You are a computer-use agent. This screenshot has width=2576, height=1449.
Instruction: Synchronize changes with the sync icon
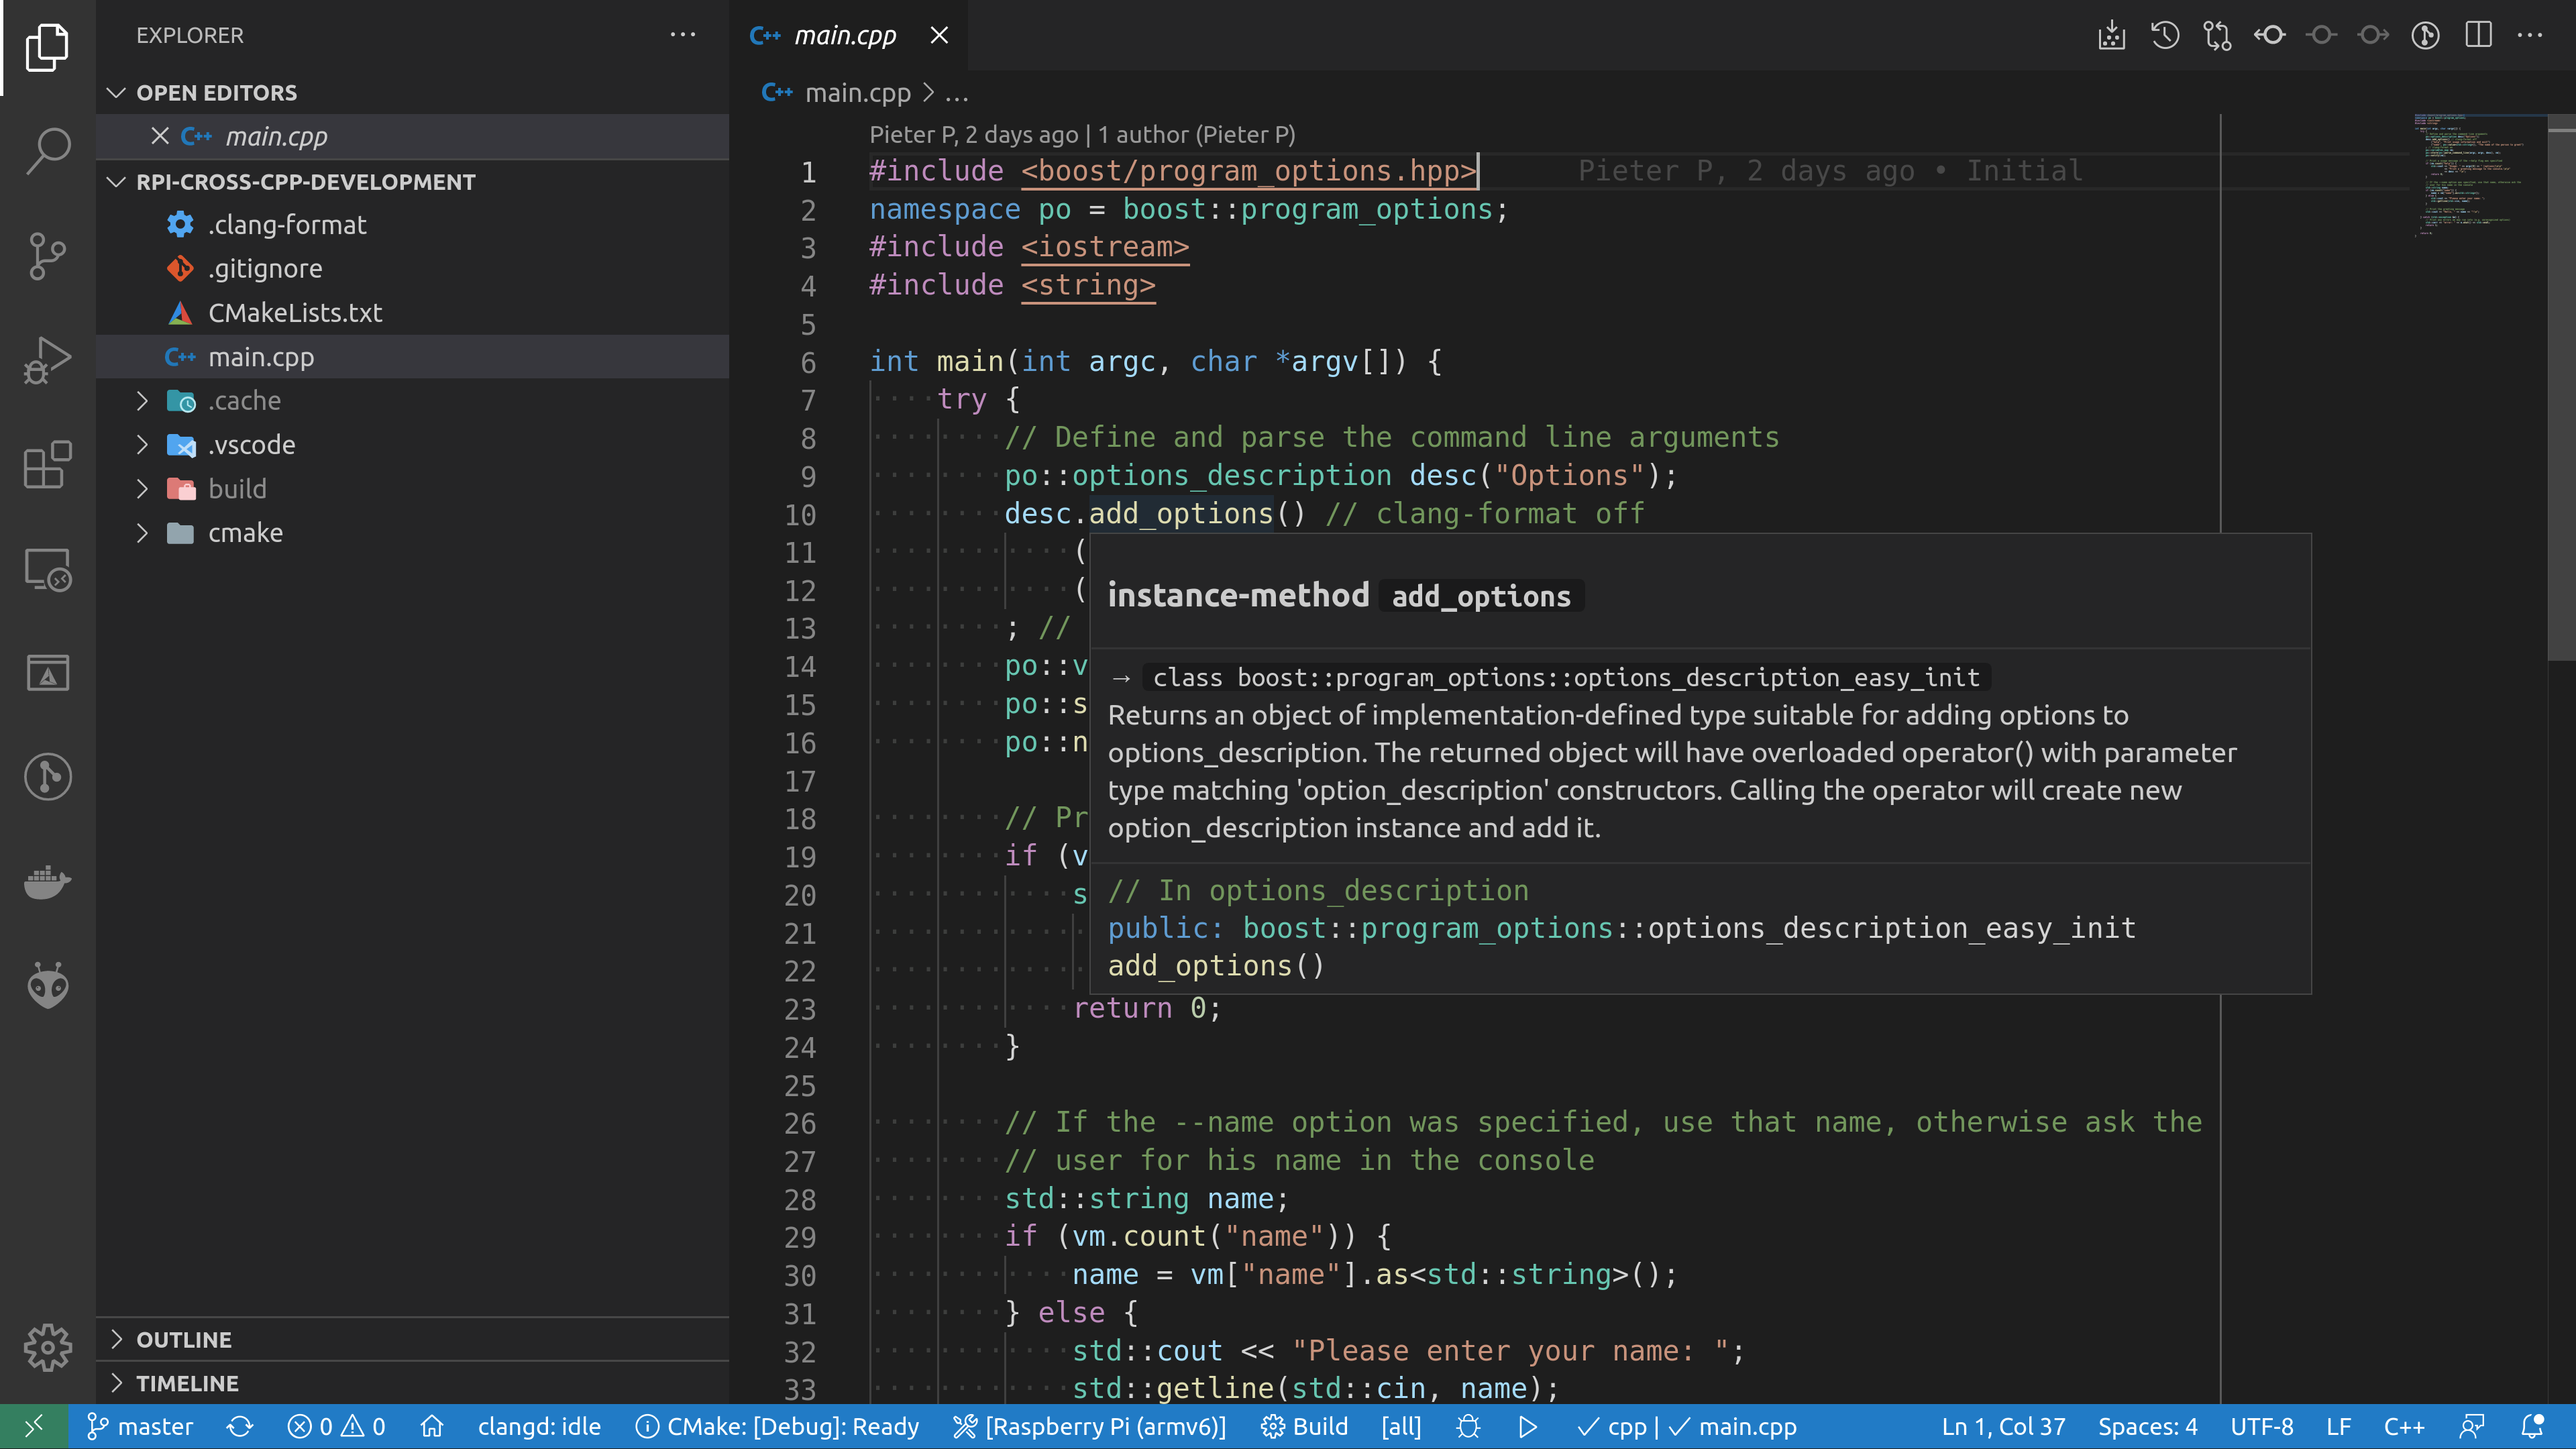tap(240, 1427)
